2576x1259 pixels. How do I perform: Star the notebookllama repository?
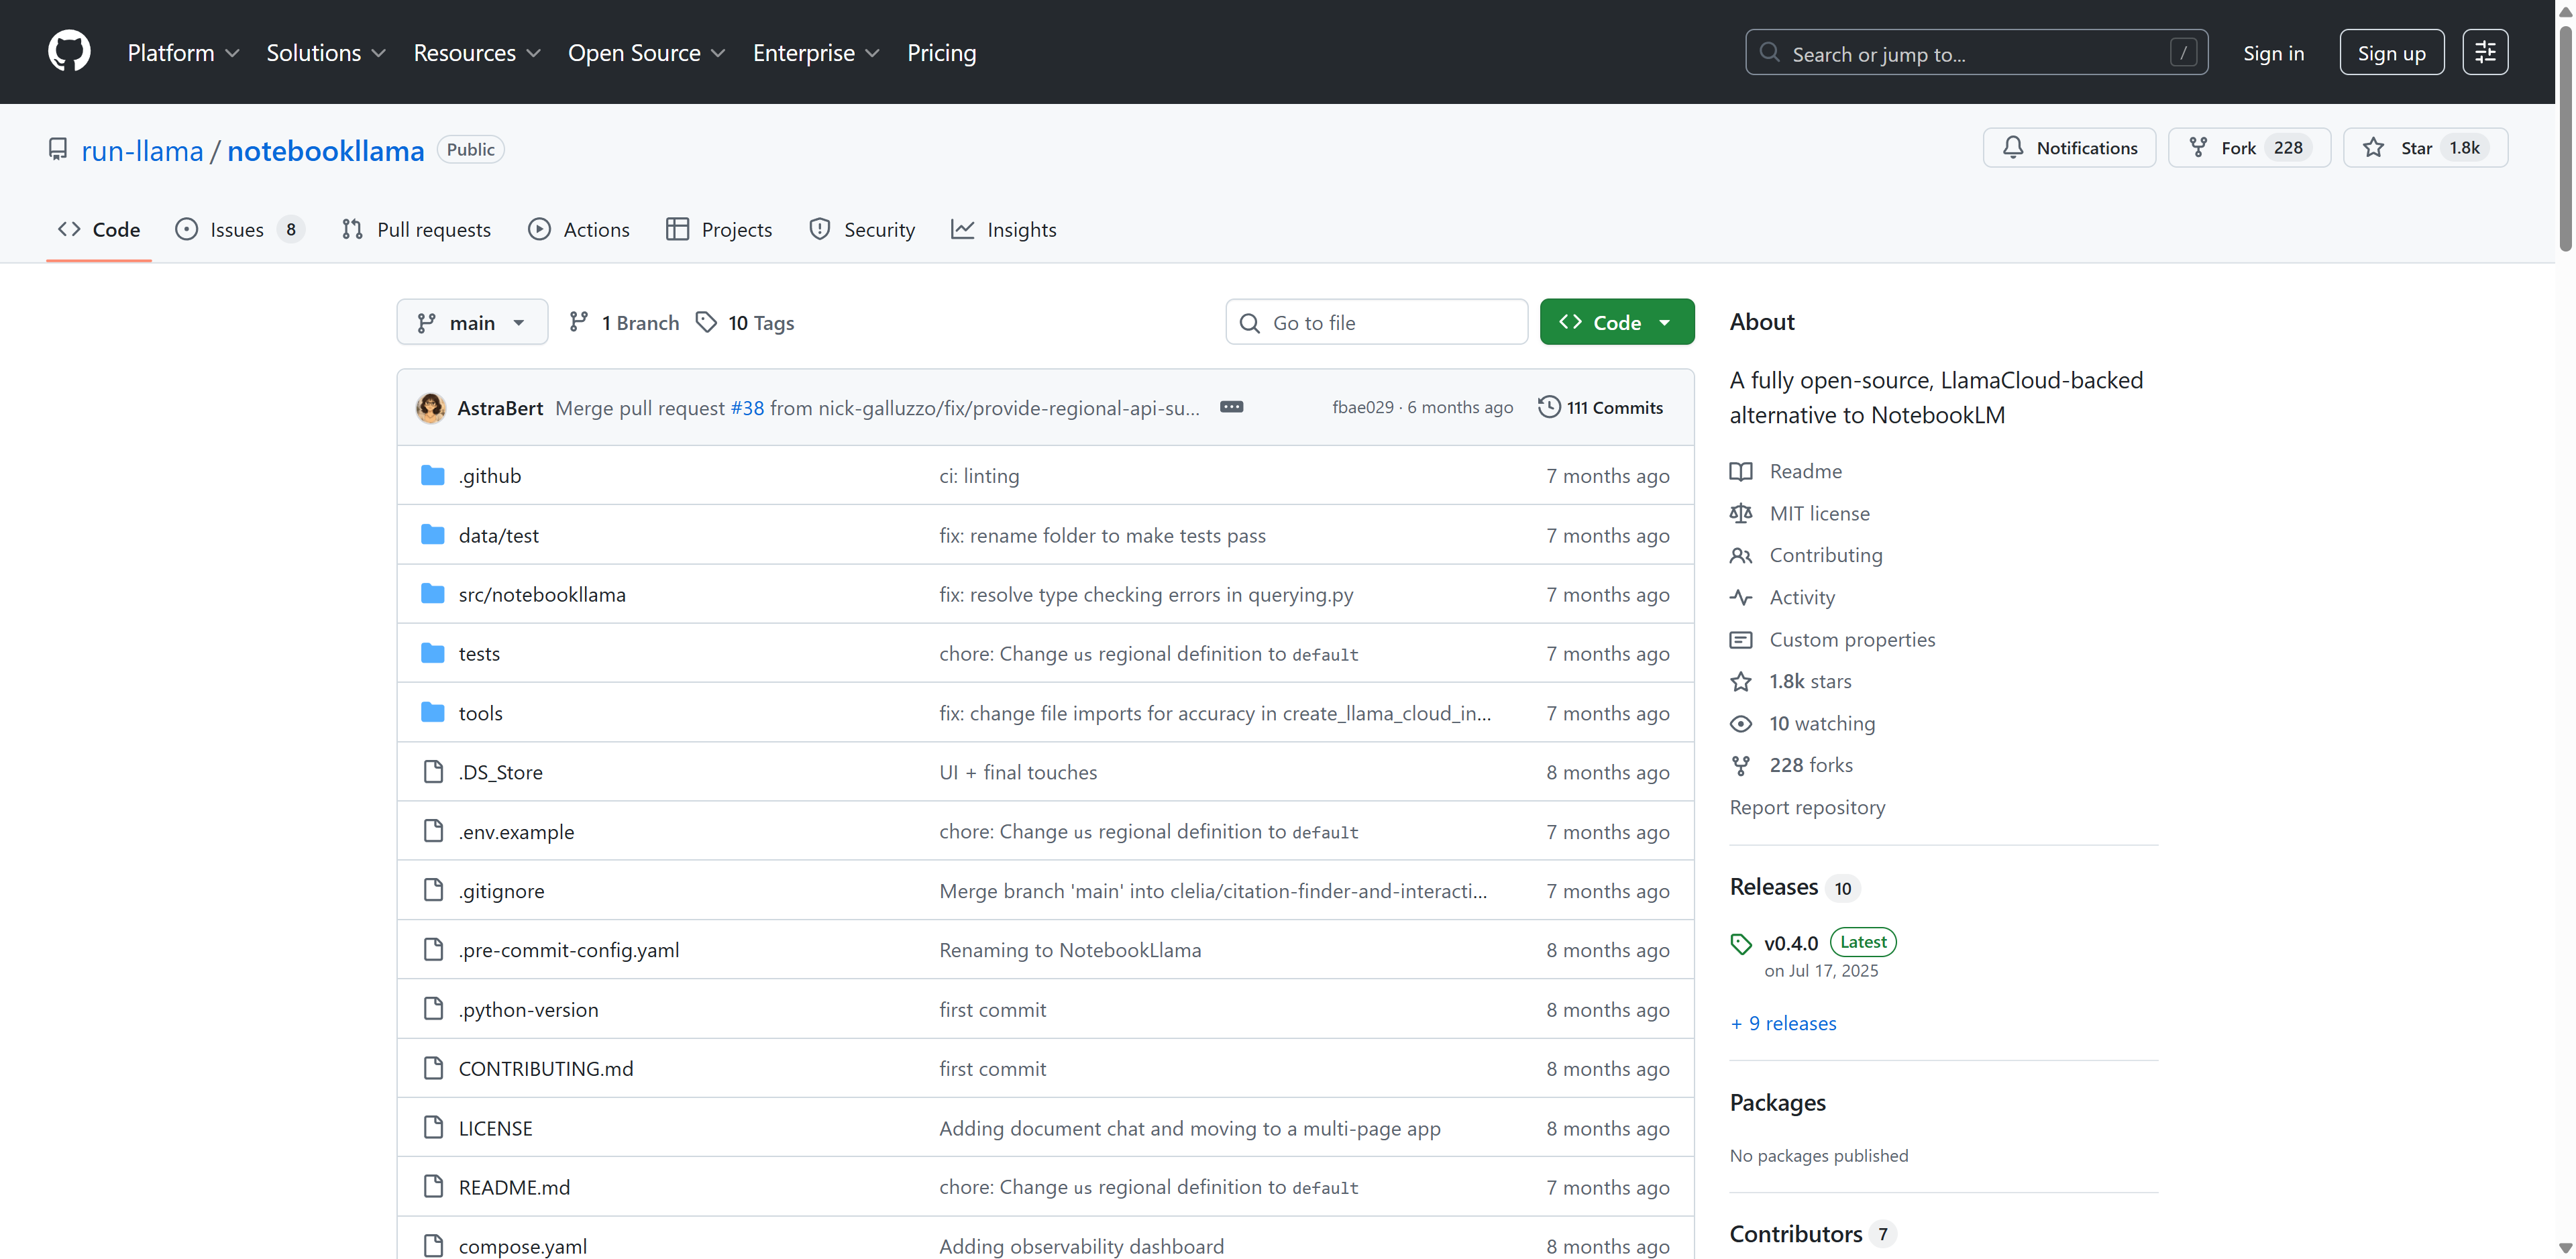[2424, 148]
